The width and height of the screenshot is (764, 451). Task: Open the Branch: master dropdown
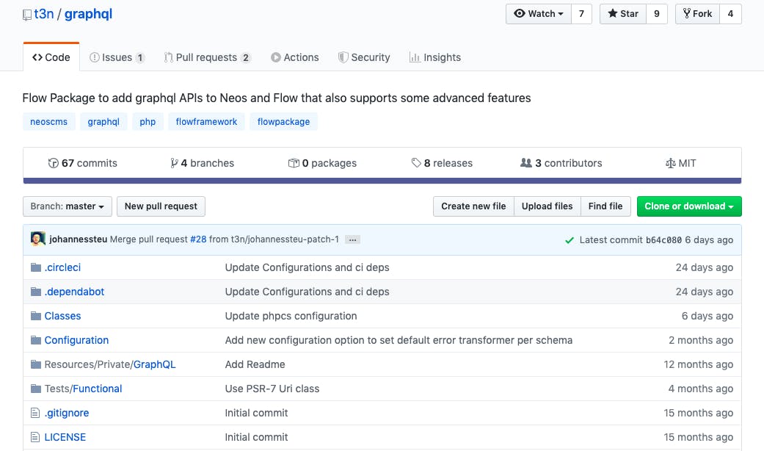(68, 206)
